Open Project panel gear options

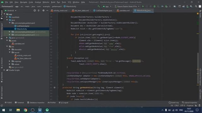(x=44, y=10)
